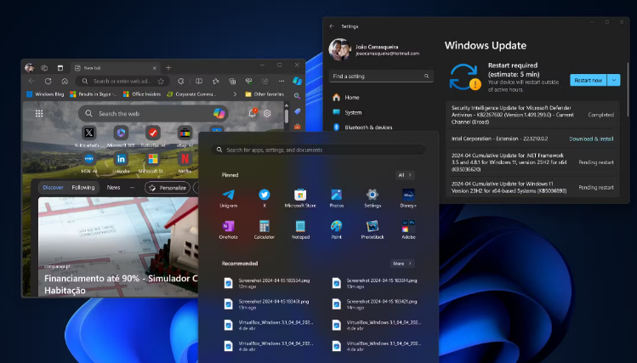Expand favorites bar overflow chevron in Edge
The width and height of the screenshot is (637, 363).
pyautogui.click(x=235, y=94)
